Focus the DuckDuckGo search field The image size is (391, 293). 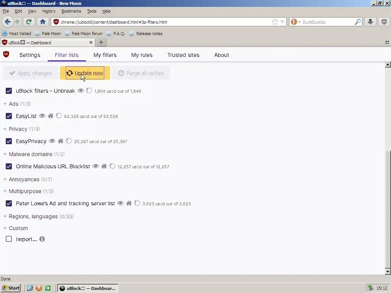[x=328, y=22]
